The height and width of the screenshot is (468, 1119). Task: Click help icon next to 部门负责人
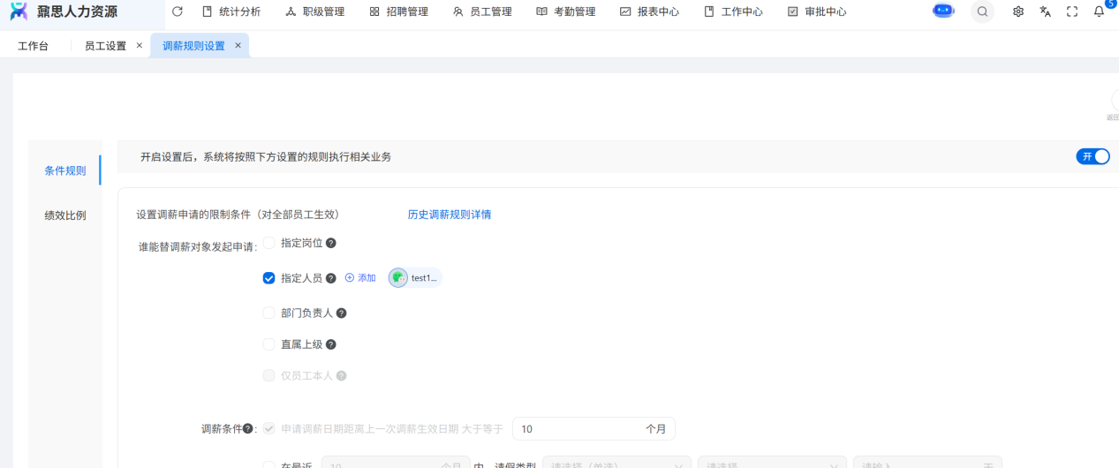pos(341,313)
